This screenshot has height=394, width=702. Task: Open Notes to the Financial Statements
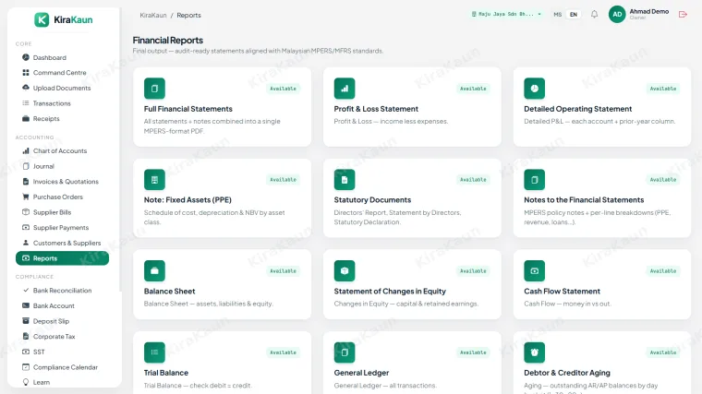point(602,197)
